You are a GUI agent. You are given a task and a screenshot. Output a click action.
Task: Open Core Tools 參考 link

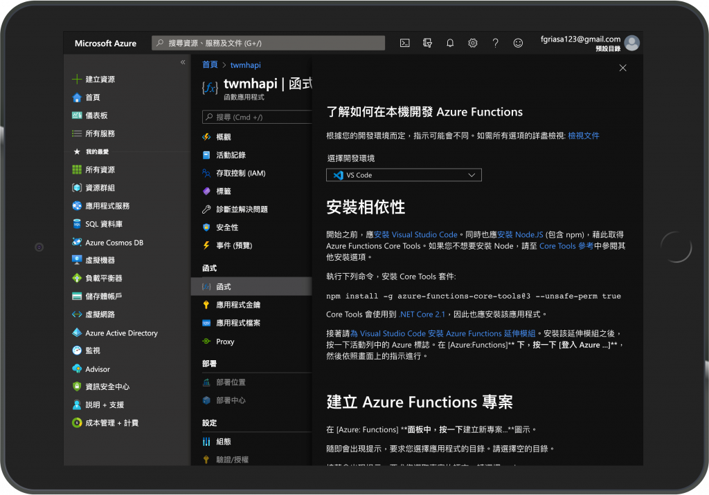coord(566,245)
